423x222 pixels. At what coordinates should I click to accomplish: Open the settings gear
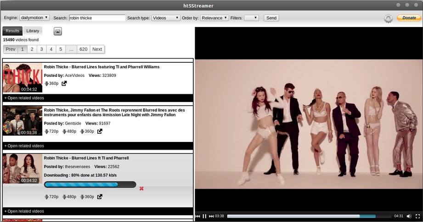tap(389, 18)
